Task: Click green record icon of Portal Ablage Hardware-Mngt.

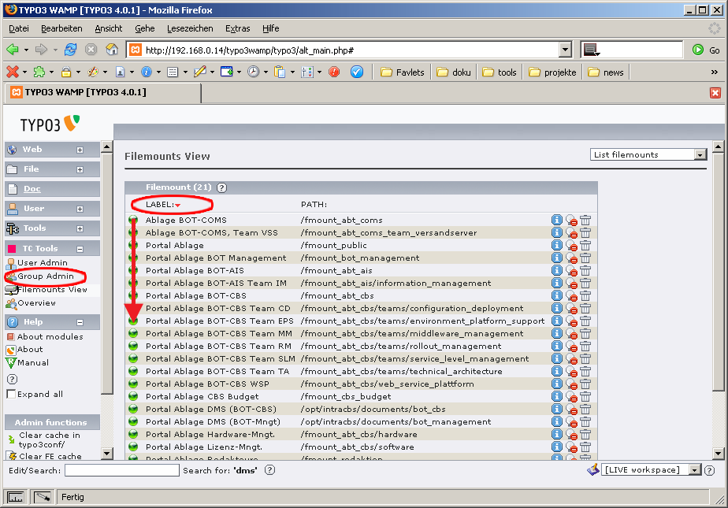Action: (x=133, y=434)
